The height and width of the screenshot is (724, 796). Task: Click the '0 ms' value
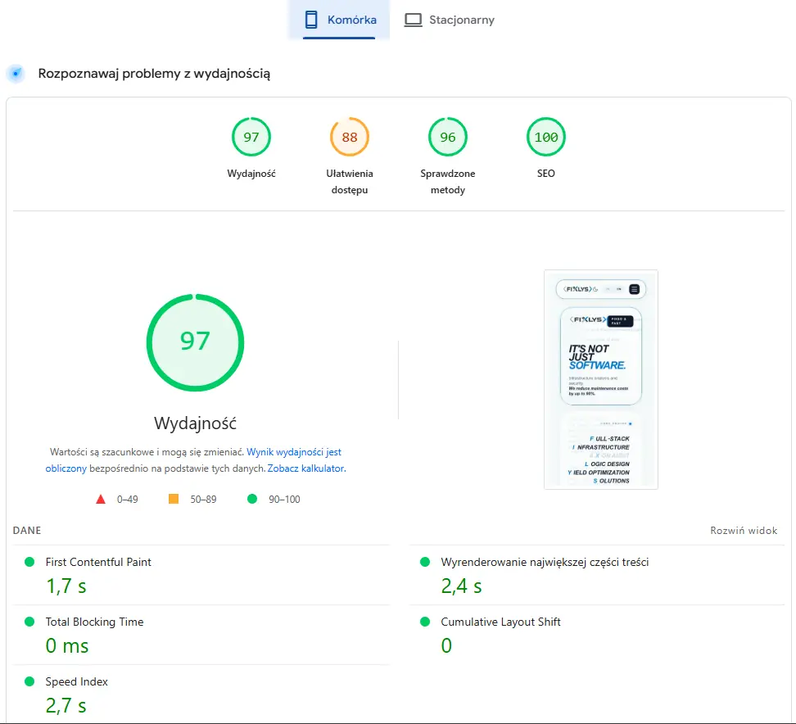click(x=67, y=646)
